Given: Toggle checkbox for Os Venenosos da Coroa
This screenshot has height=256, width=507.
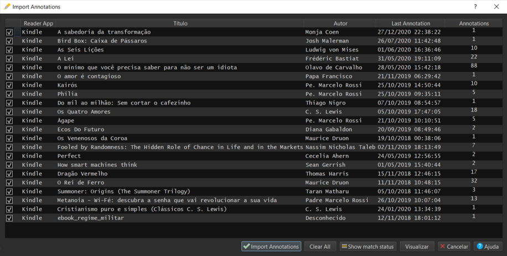Looking at the screenshot, I should tap(9, 139).
